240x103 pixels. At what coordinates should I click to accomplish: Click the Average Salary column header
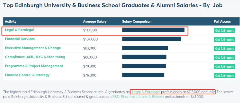pyautogui.click(x=95, y=22)
